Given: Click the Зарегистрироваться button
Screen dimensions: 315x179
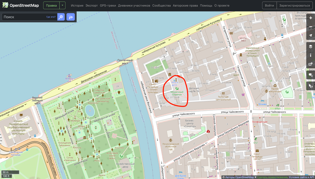Looking at the screenshot, I should (295, 5).
